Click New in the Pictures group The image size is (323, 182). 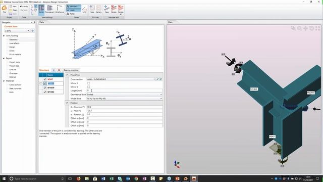(92, 9)
